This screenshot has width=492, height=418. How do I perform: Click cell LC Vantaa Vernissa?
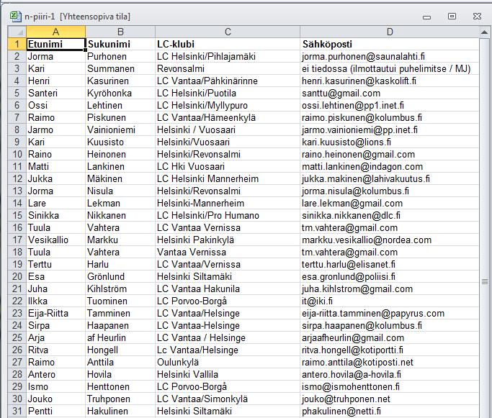(228, 227)
